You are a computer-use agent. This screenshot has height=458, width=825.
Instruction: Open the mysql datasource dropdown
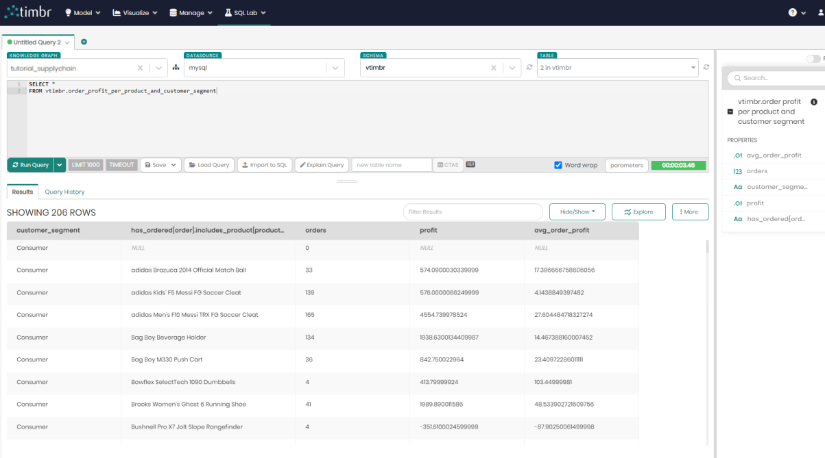(335, 68)
